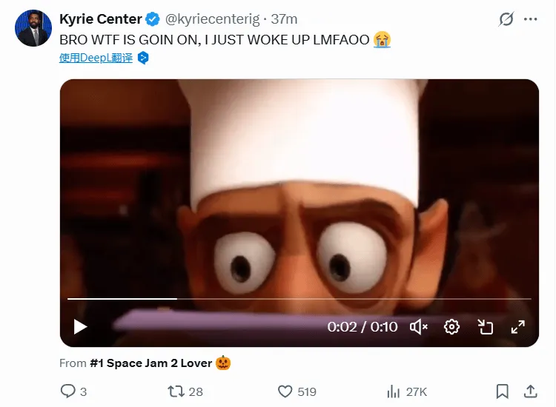Viewport: 556px width, 407px height.
Task: Expand video to fullscreen
Action: click(517, 326)
